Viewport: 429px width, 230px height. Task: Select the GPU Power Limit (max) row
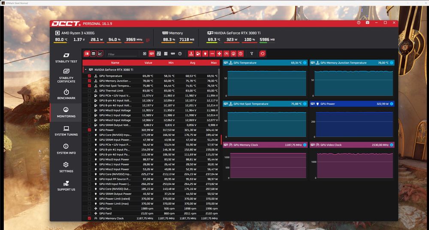[x=151, y=203]
